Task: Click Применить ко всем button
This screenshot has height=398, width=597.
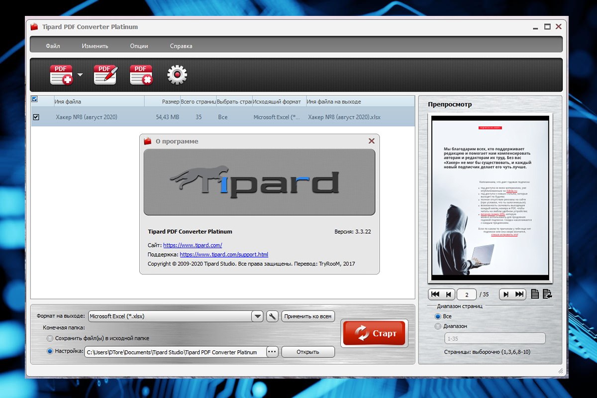Action: click(x=308, y=316)
